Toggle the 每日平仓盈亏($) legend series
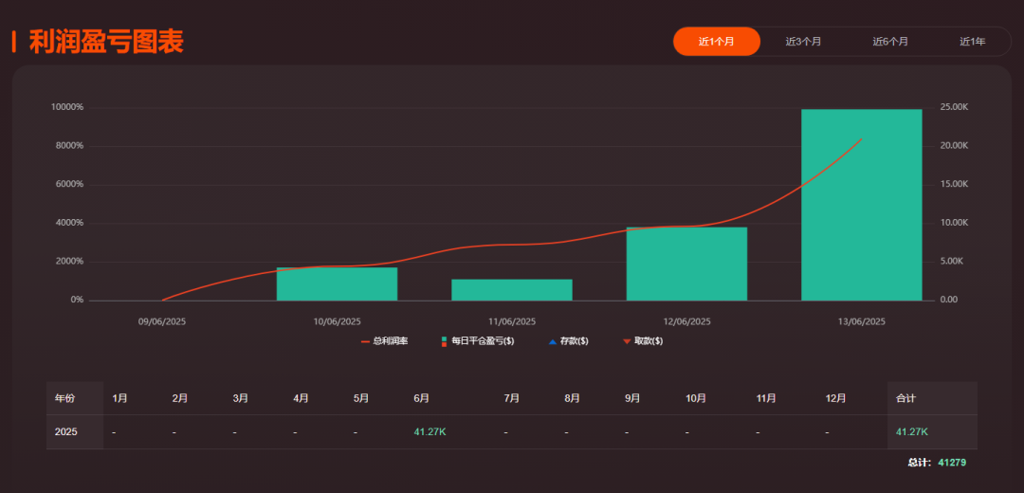Screen dimensions: 1024x493 pos(478,341)
